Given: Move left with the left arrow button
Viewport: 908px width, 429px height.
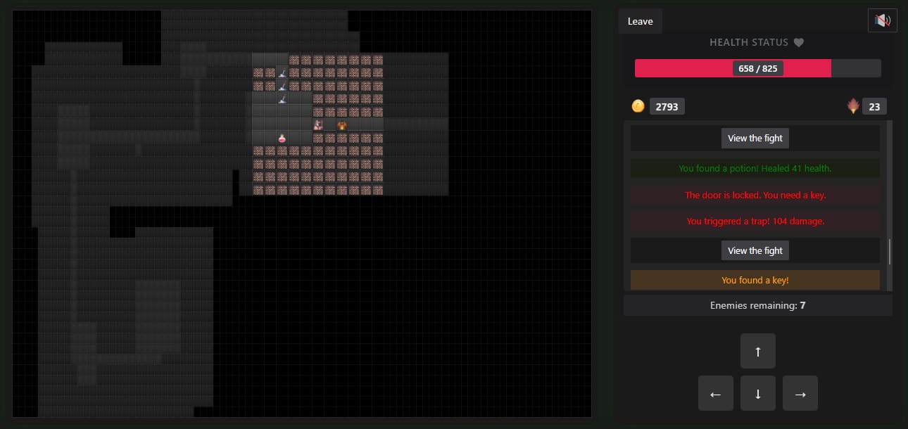Looking at the screenshot, I should 716,393.
